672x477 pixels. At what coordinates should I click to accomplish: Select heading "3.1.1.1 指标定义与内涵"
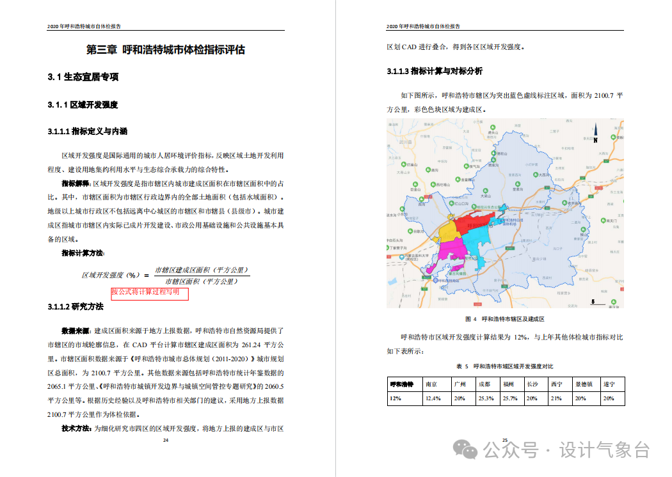(x=88, y=132)
